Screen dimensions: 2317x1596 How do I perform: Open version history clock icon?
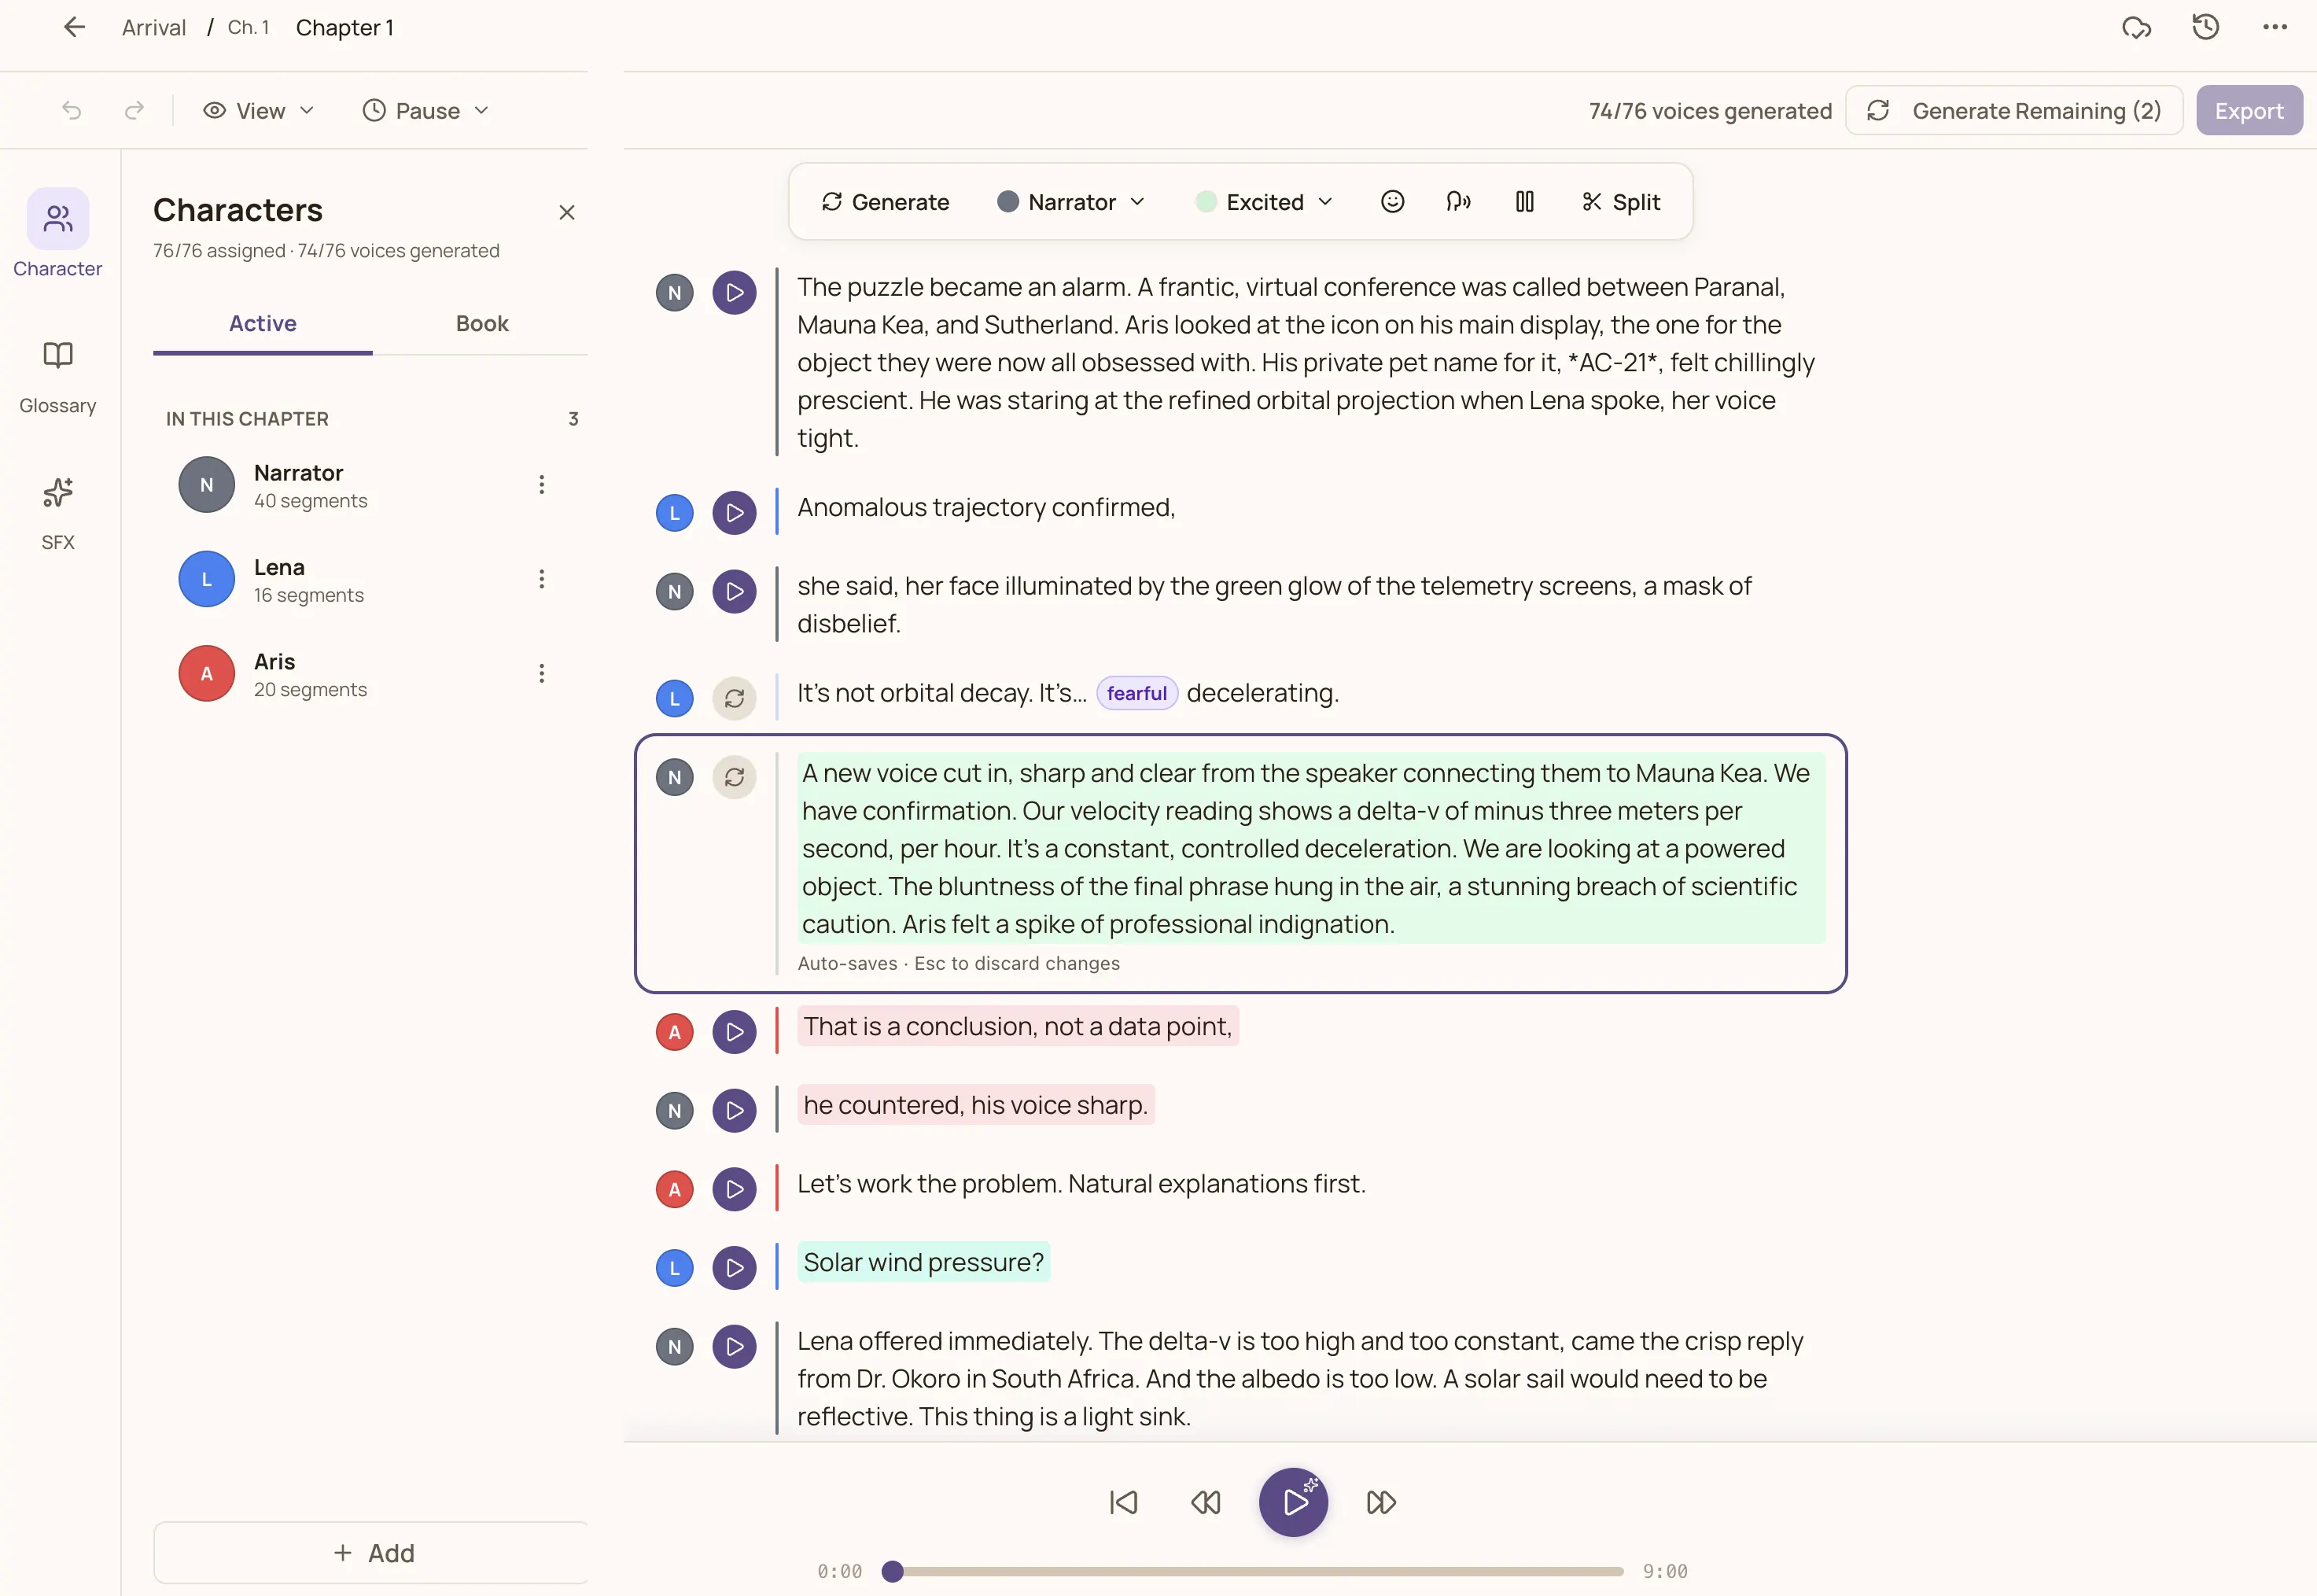coord(2205,27)
